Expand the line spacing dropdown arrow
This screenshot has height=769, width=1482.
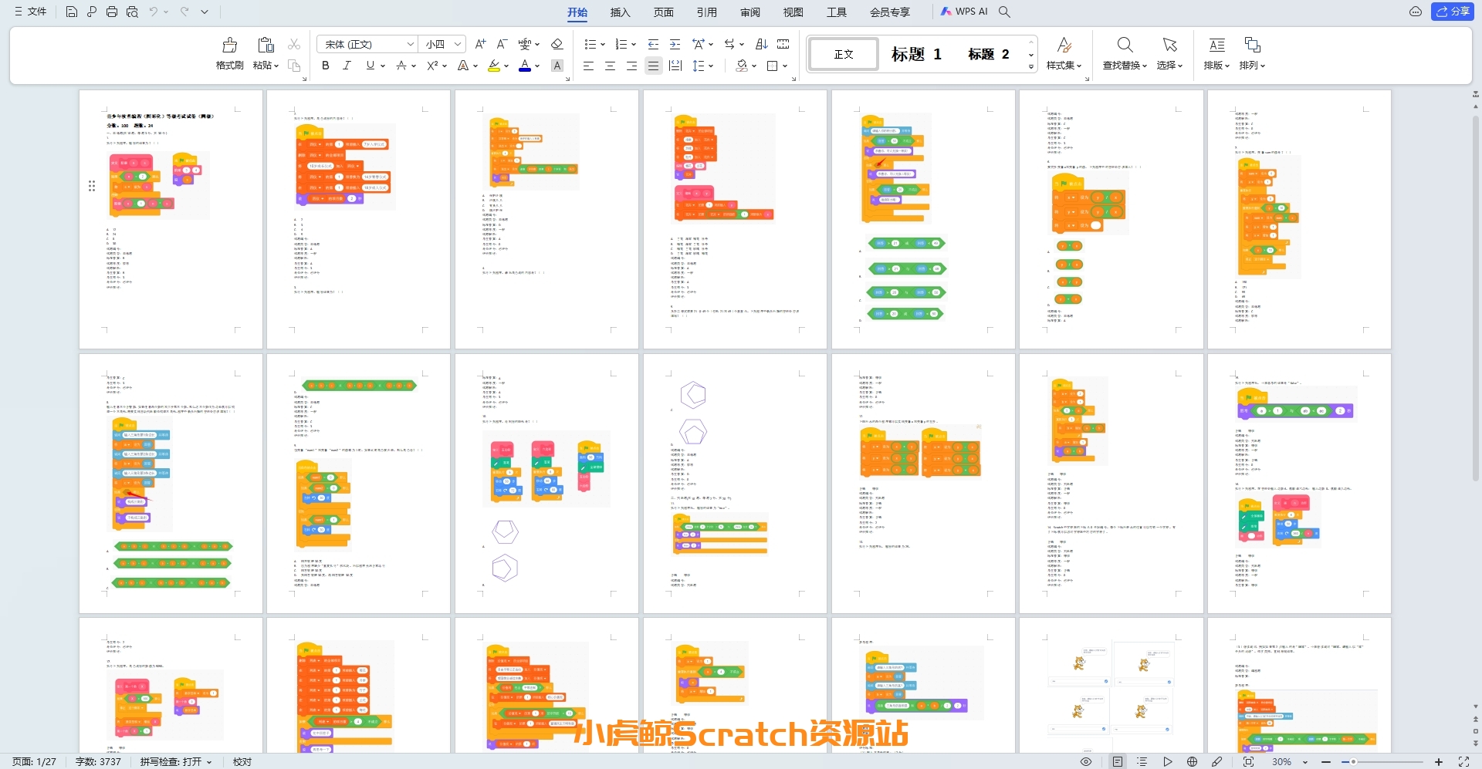[x=711, y=66]
